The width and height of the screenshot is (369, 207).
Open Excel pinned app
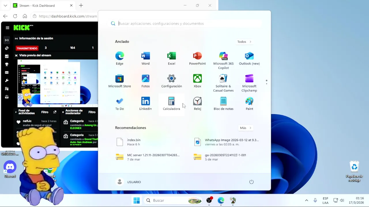pos(171,58)
